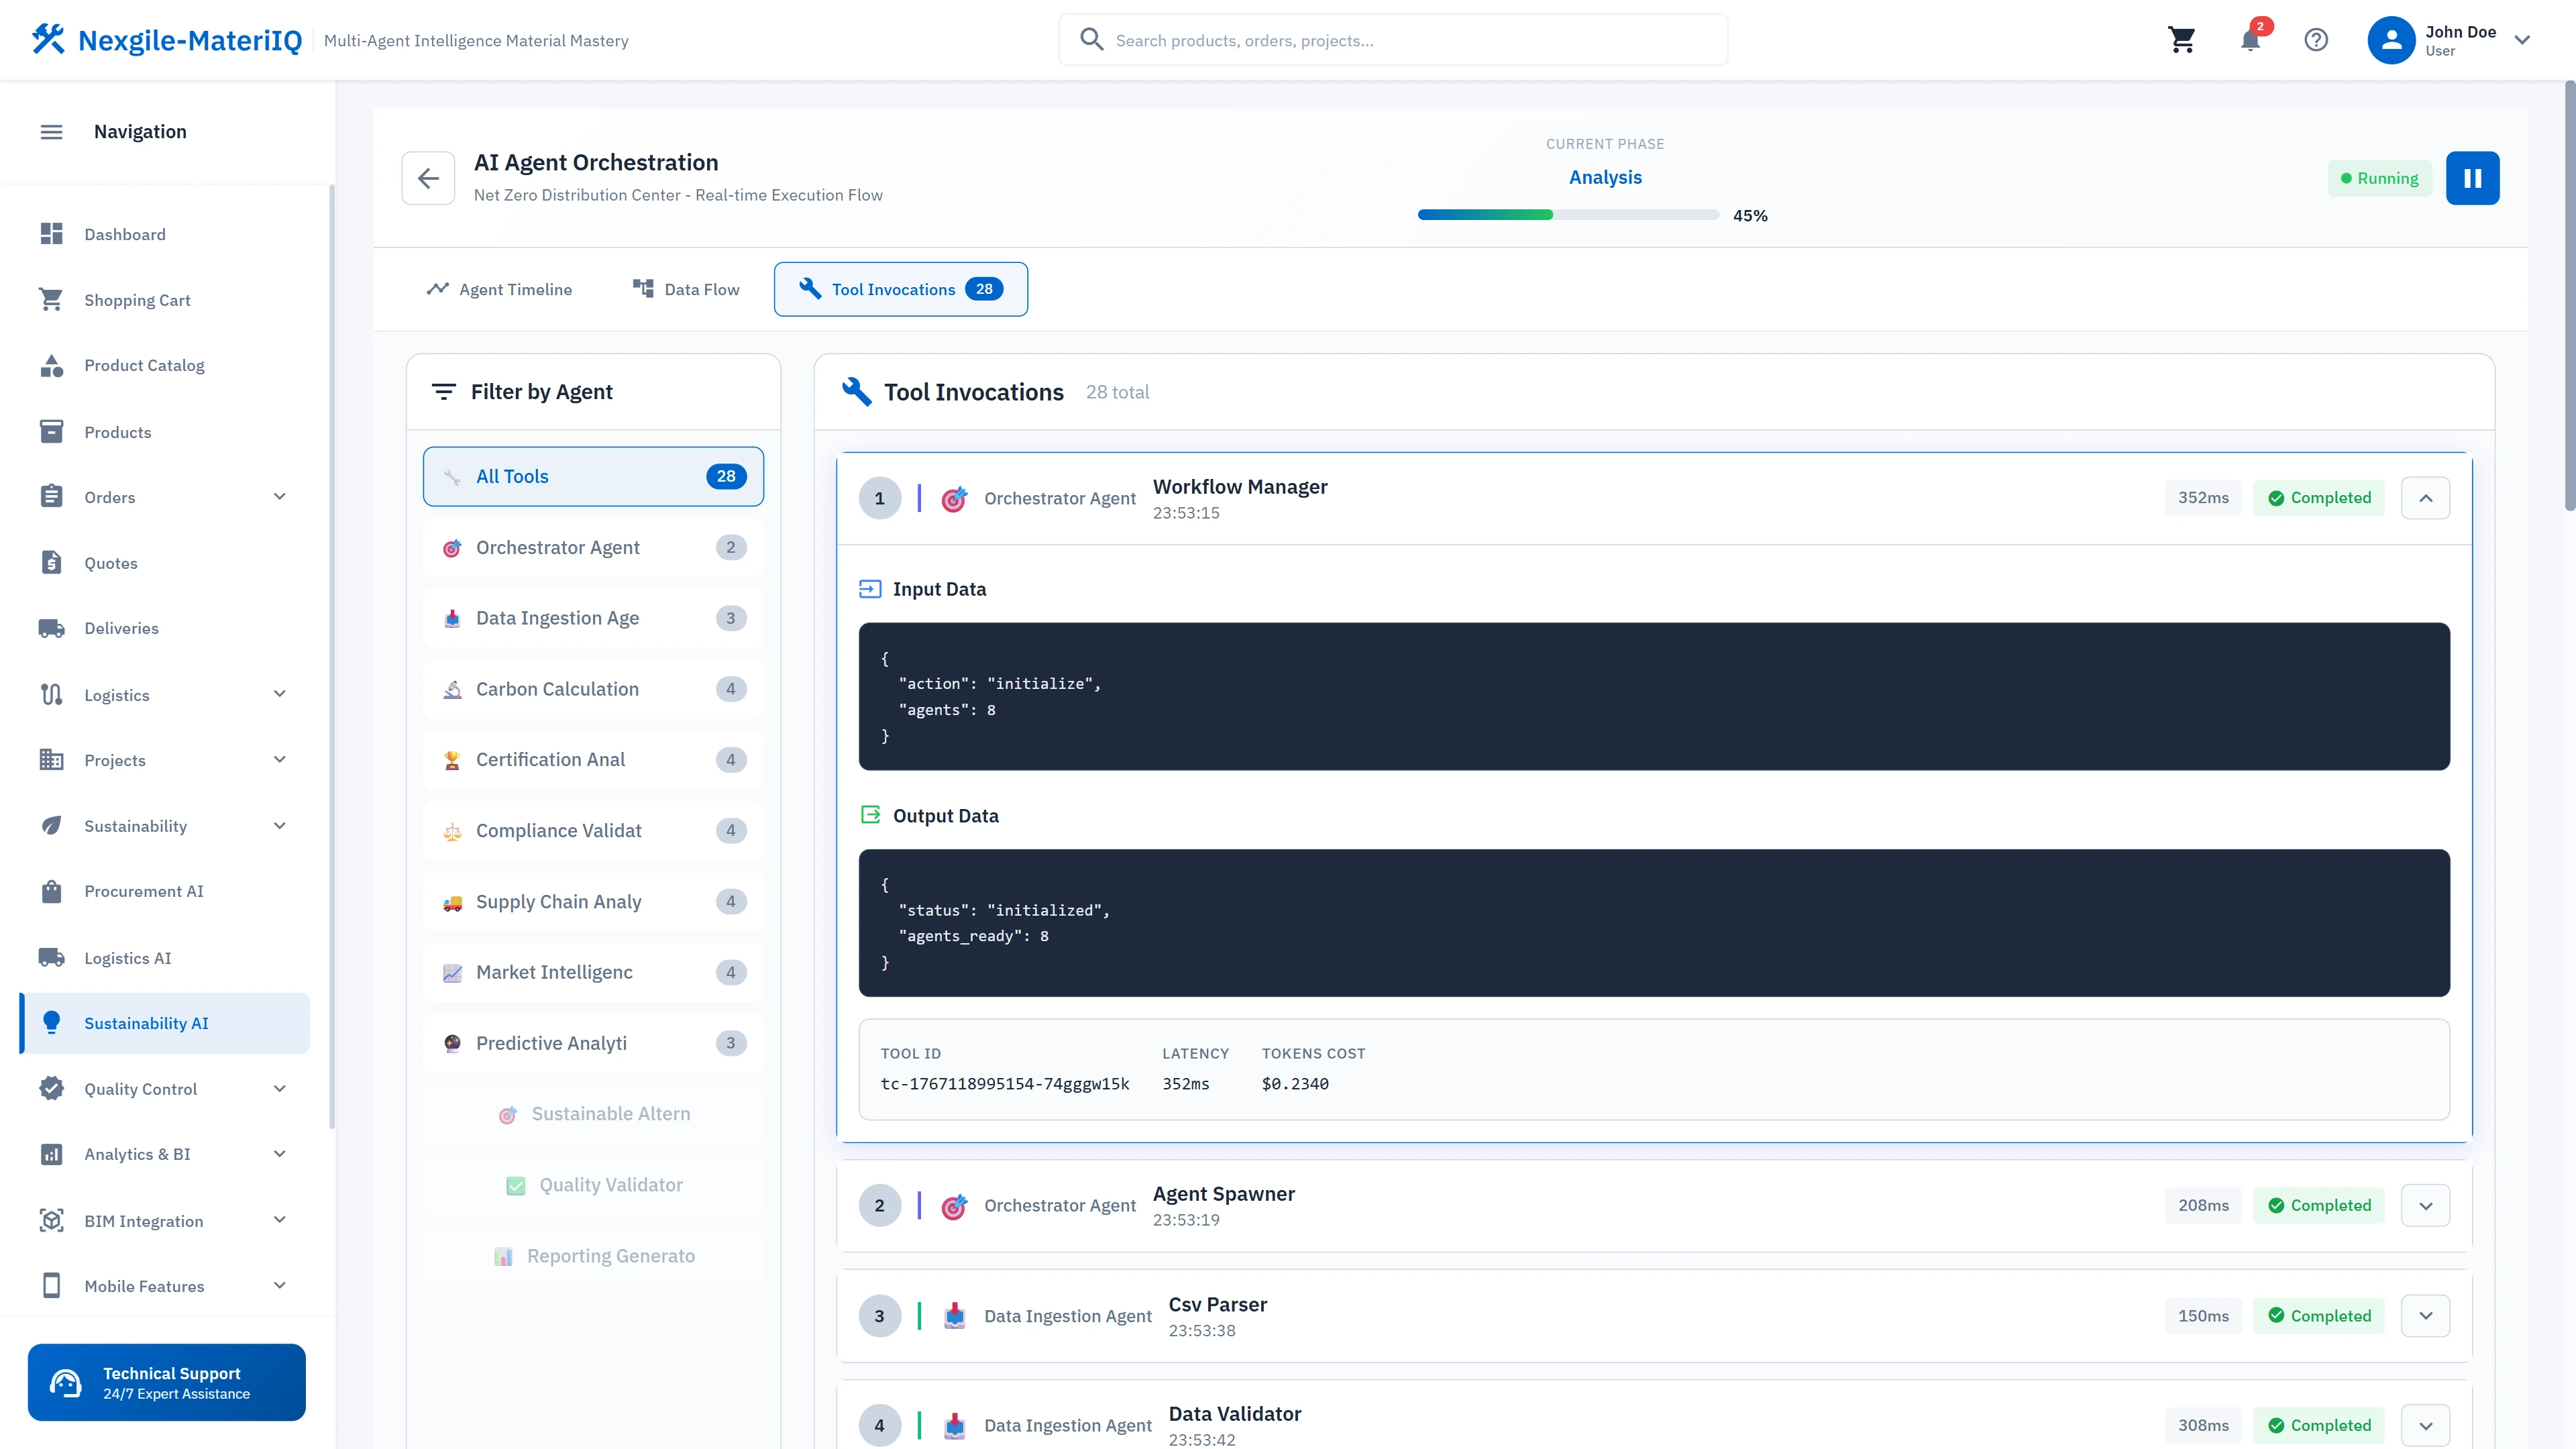Filter tool invocations by Carbon Calculation agent
The image size is (2576, 1449).
pos(592,689)
